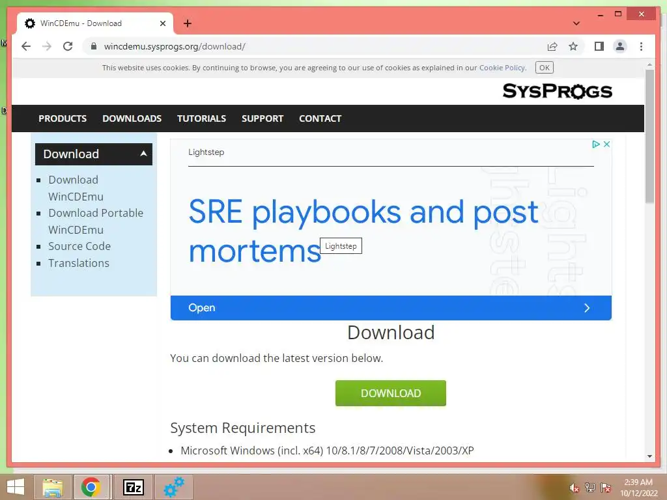
Task: Click the scrollbar down arrow
Action: (649, 456)
